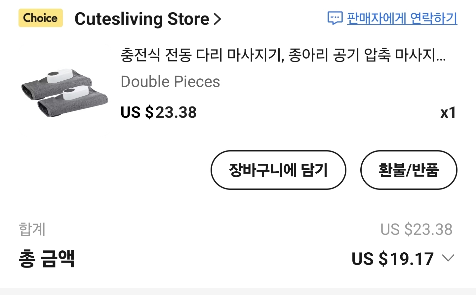Select the Double Pieces variant text
The width and height of the screenshot is (476, 295).
click(170, 82)
